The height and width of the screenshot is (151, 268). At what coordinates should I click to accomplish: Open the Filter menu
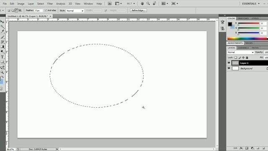(50, 4)
